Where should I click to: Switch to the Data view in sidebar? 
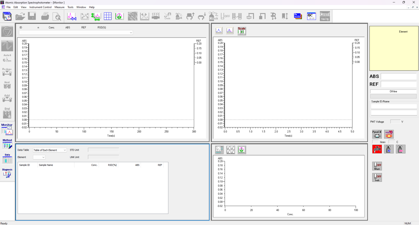(x=7, y=158)
